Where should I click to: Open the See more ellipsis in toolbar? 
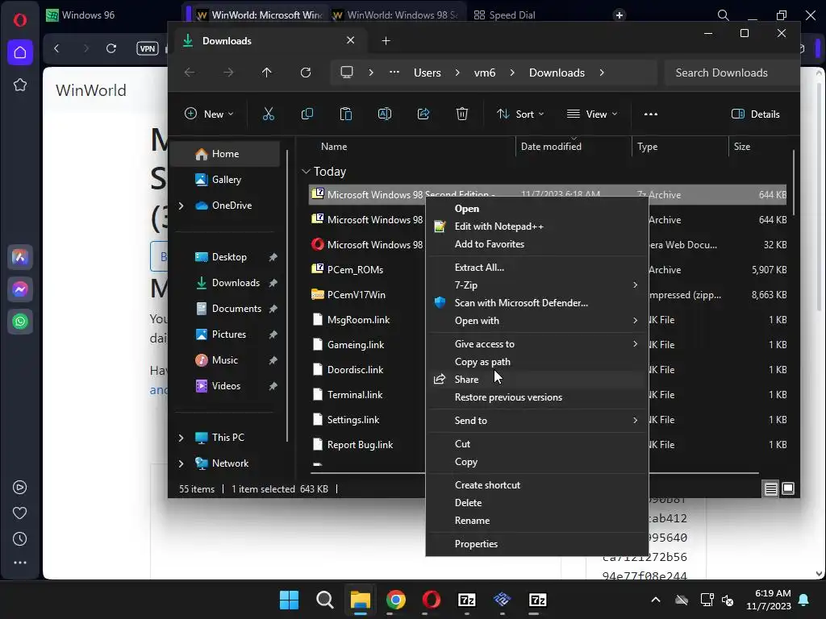[651, 114]
